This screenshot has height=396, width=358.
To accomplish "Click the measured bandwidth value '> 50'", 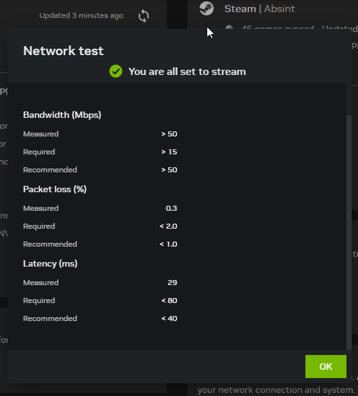I will tap(169, 134).
